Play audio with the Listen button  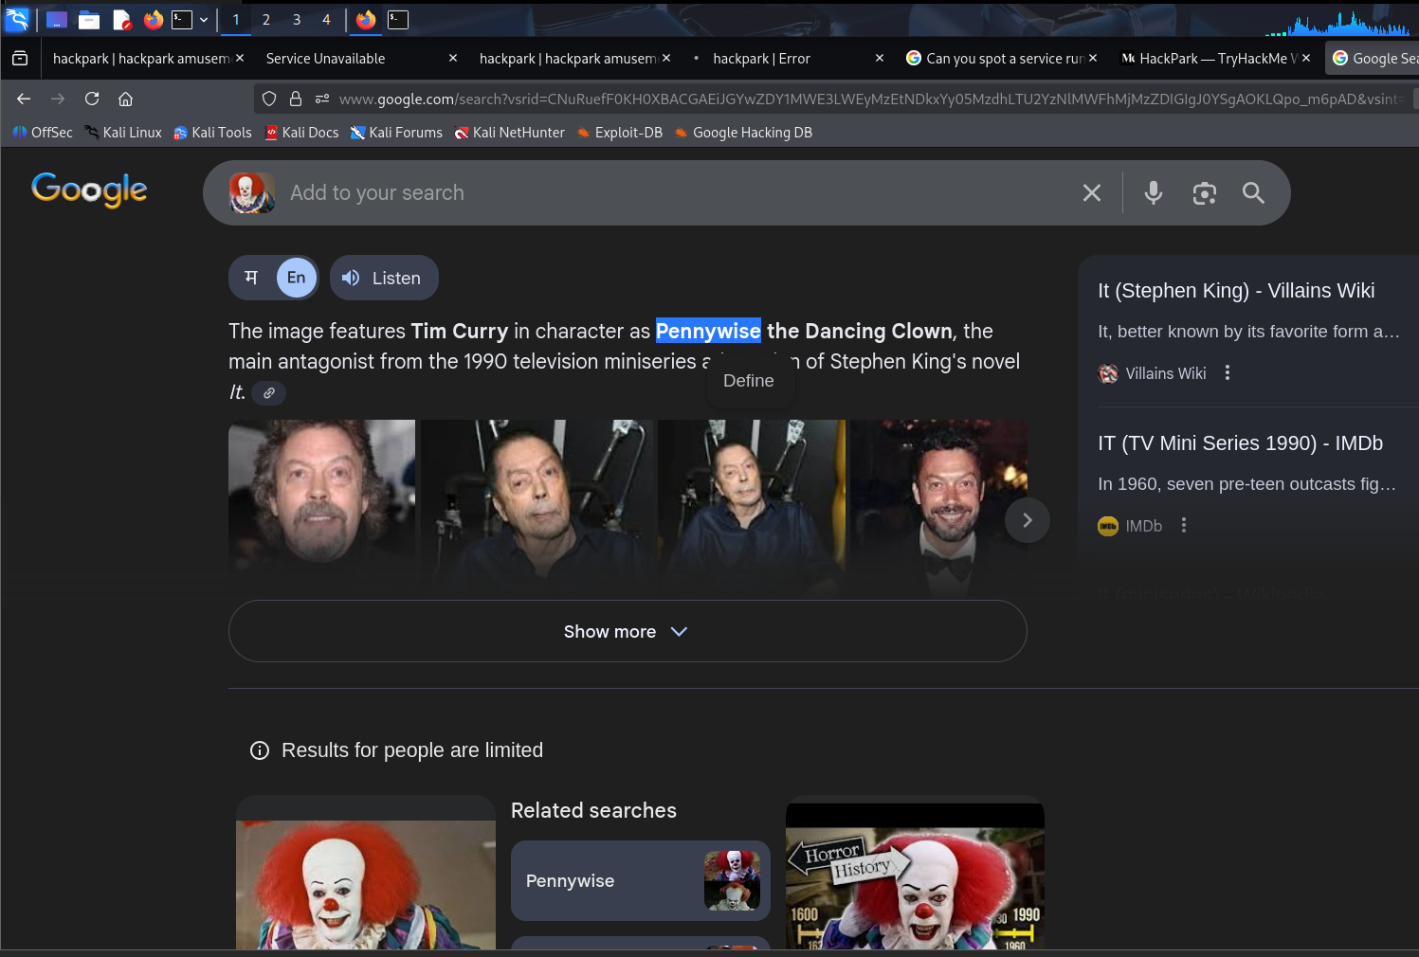point(384,278)
